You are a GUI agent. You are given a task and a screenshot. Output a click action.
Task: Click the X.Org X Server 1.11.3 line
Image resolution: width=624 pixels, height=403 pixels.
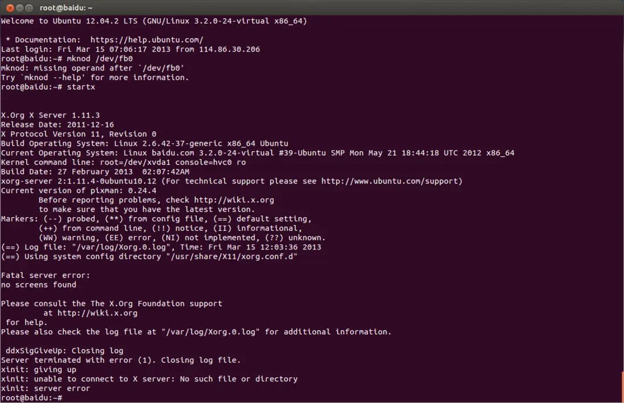click(x=51, y=115)
